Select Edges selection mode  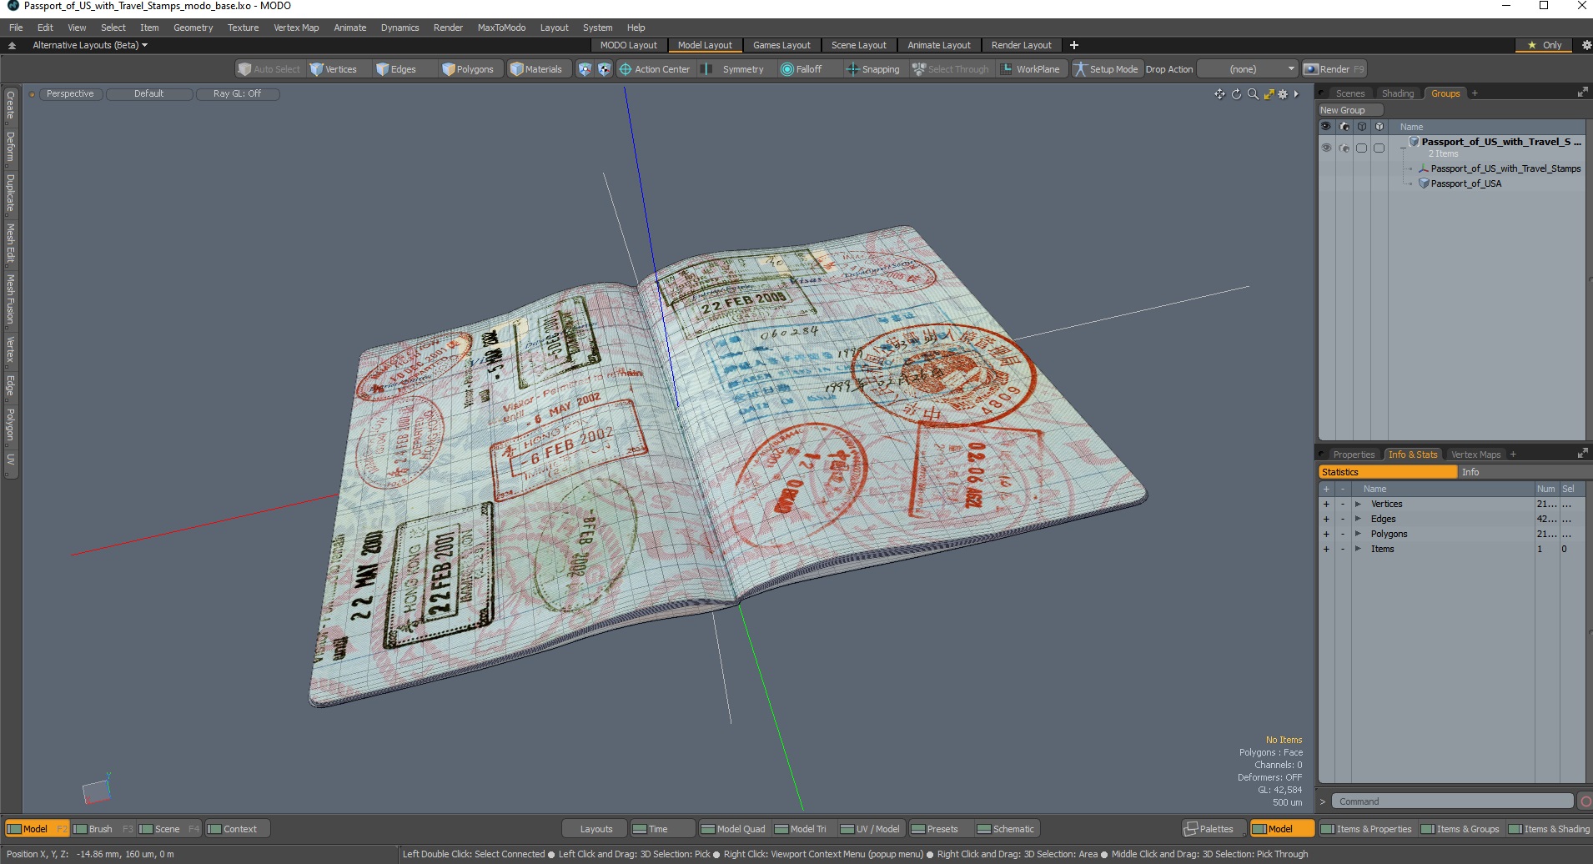(396, 69)
